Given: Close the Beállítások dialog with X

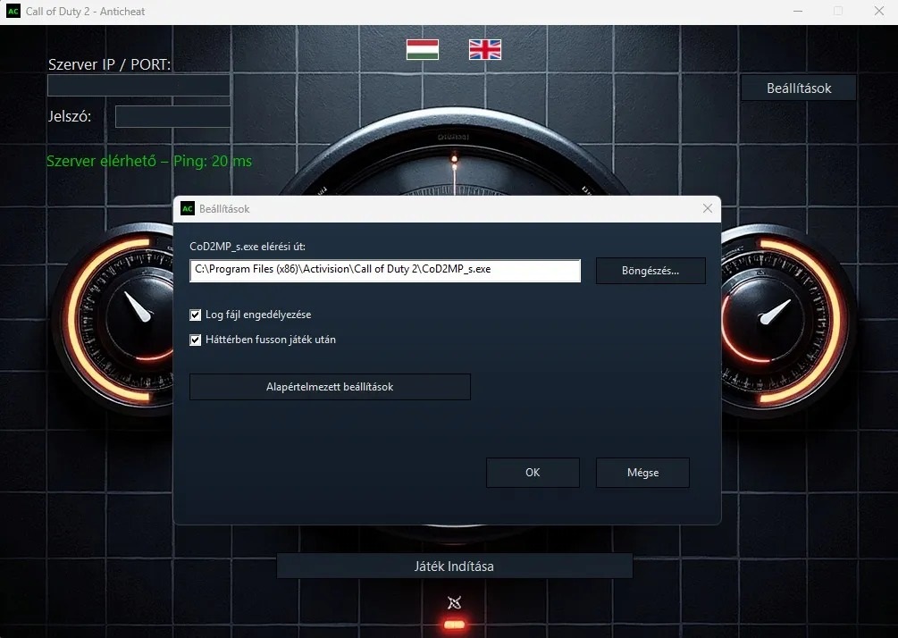Looking at the screenshot, I should 708,208.
